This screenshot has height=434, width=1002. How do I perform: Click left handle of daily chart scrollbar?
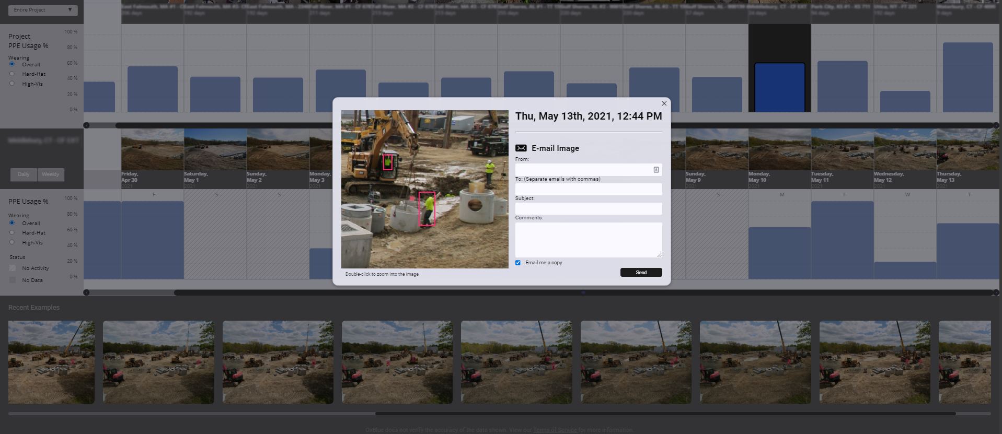[87, 292]
